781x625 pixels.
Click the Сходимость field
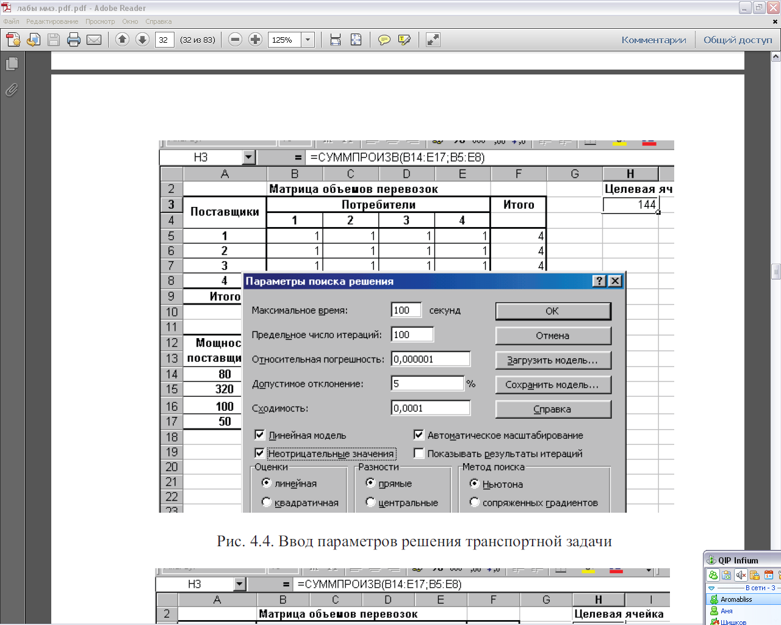tap(431, 408)
